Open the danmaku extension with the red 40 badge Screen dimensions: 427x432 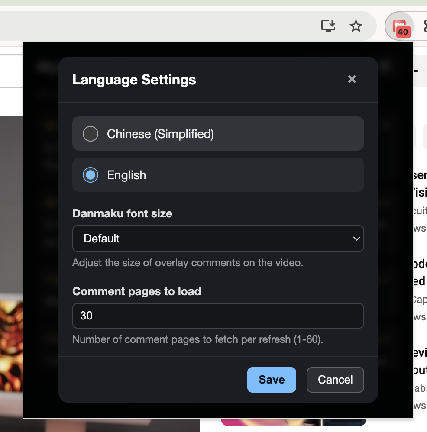tap(399, 26)
